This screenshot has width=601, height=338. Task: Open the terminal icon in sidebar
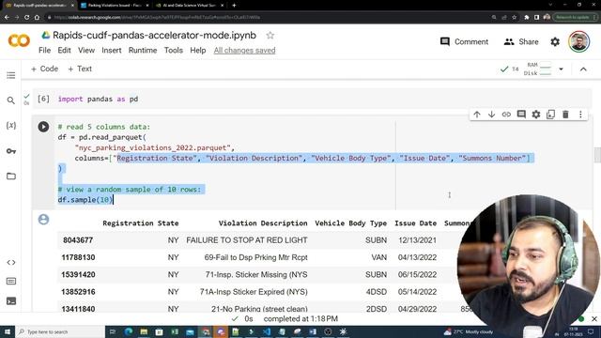pos(11,301)
